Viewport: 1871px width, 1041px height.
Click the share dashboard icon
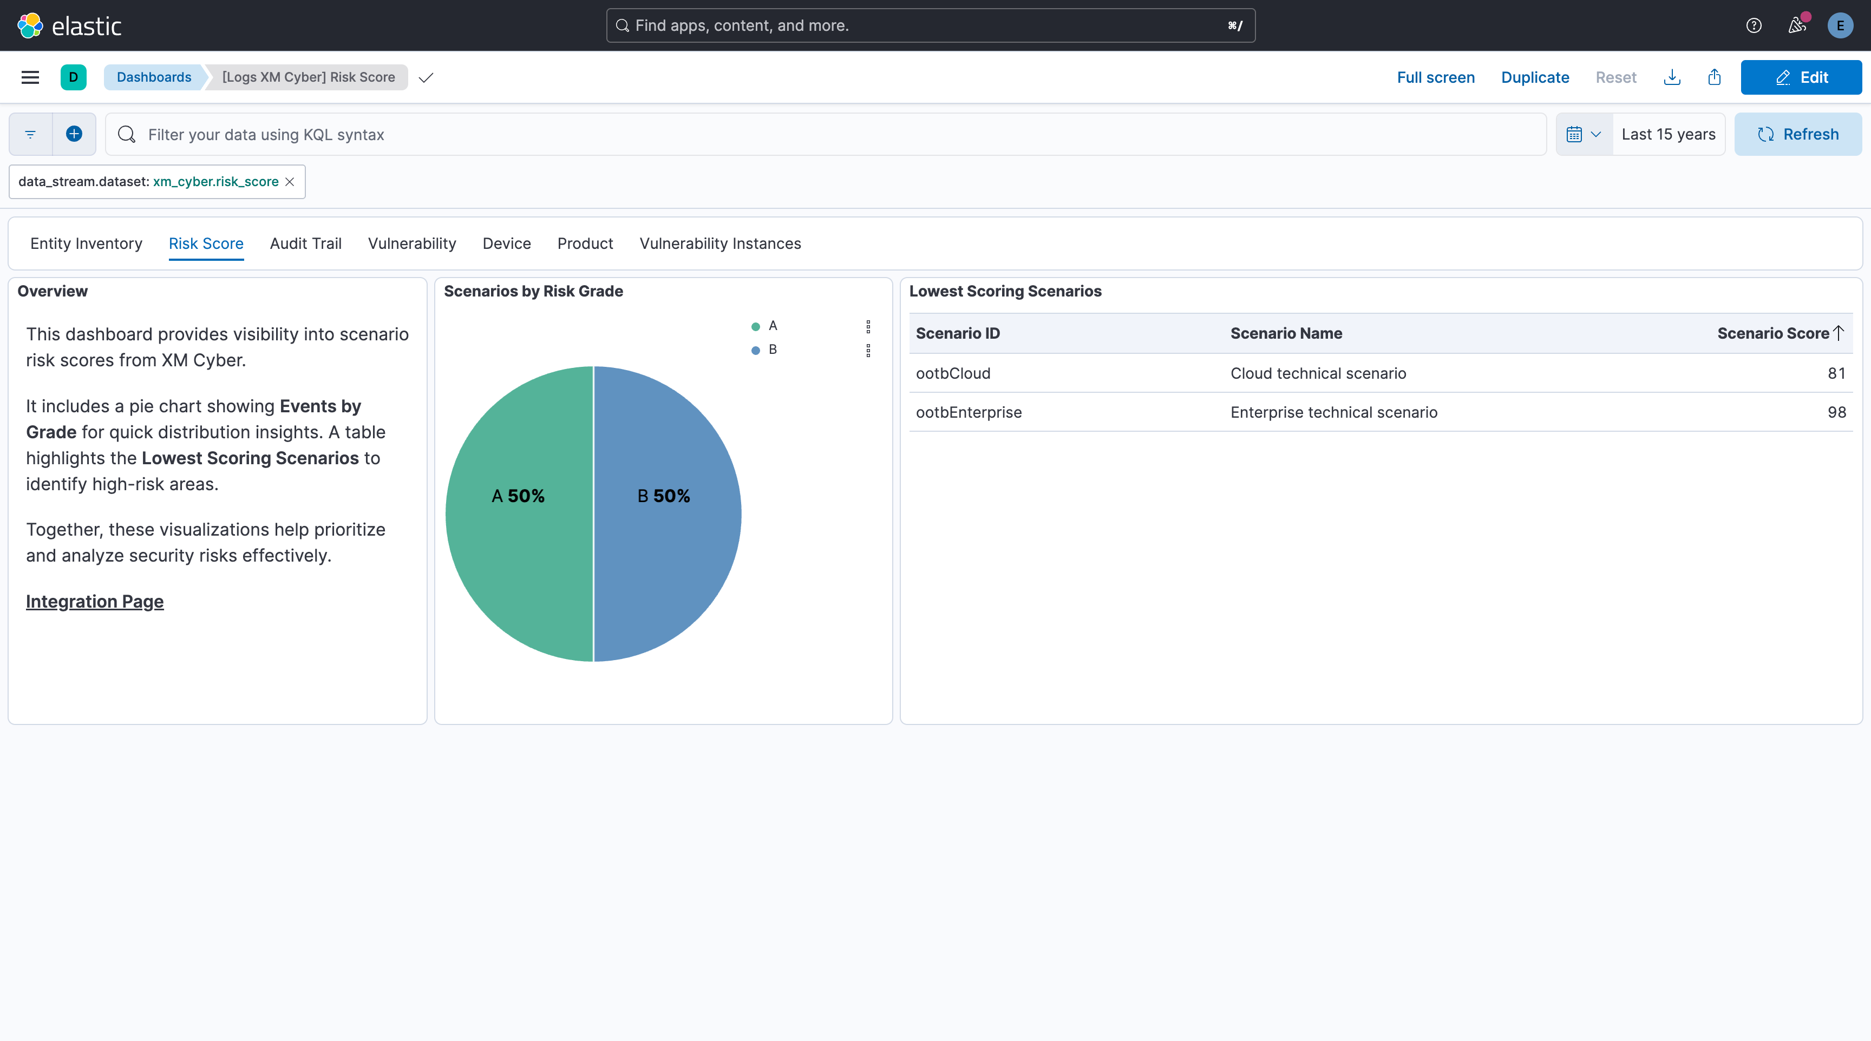[x=1715, y=77]
